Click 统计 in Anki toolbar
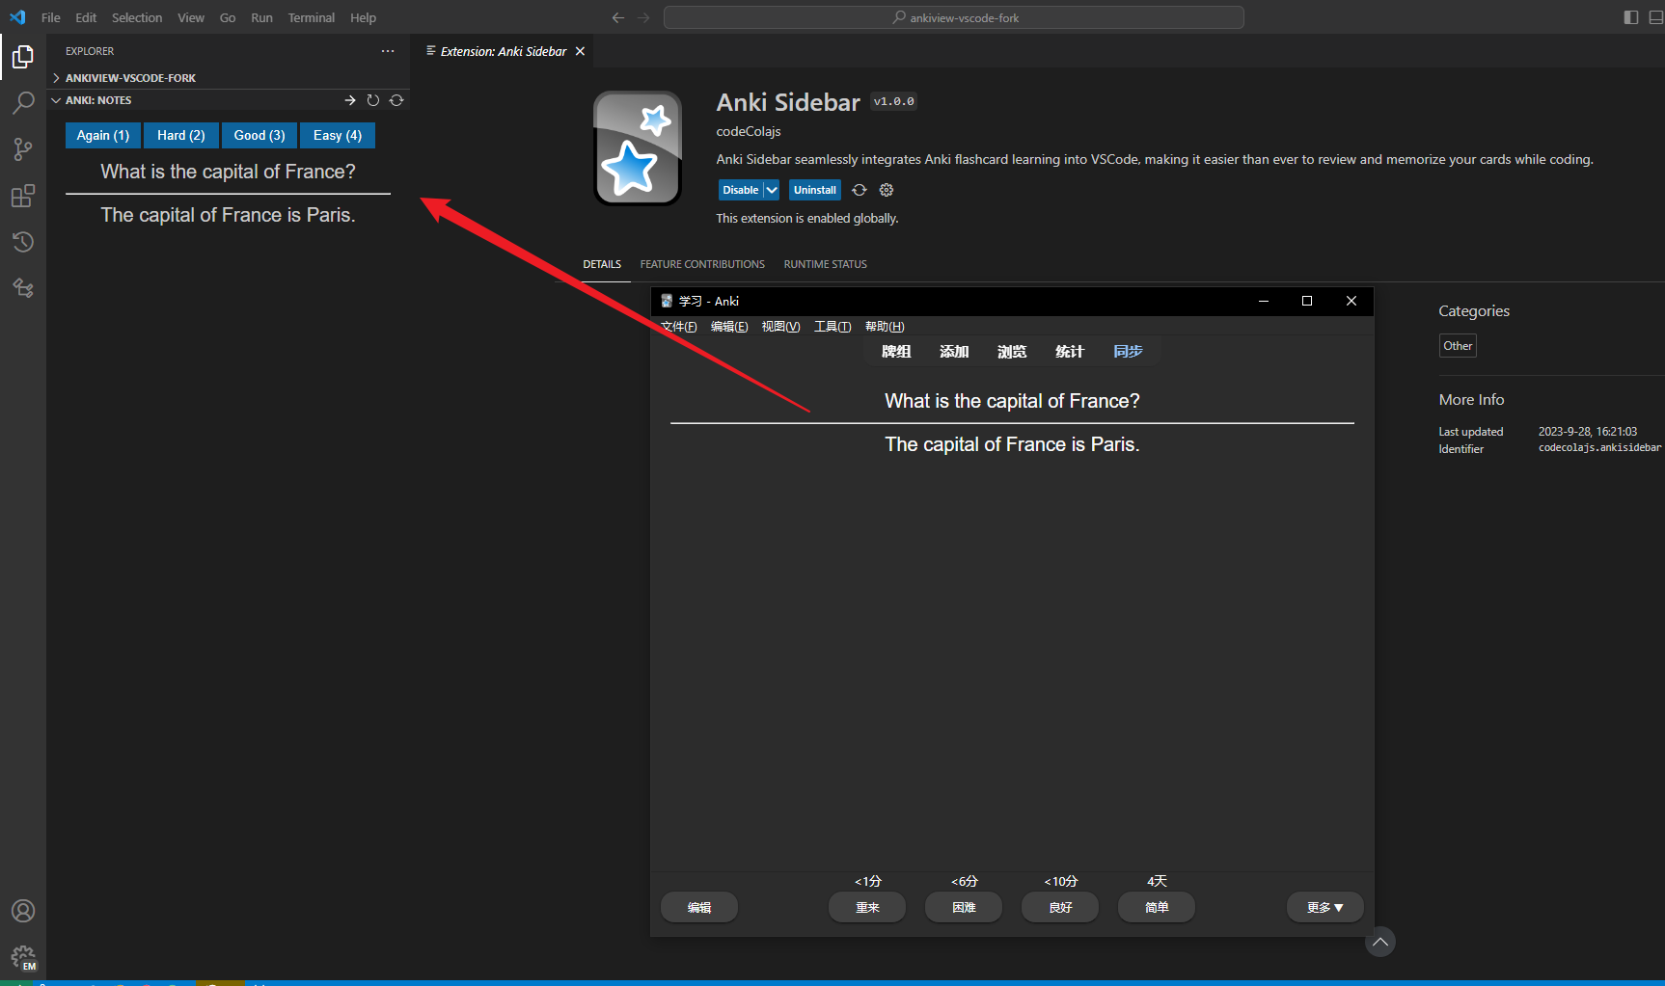The height and width of the screenshot is (986, 1665). pyautogui.click(x=1070, y=352)
